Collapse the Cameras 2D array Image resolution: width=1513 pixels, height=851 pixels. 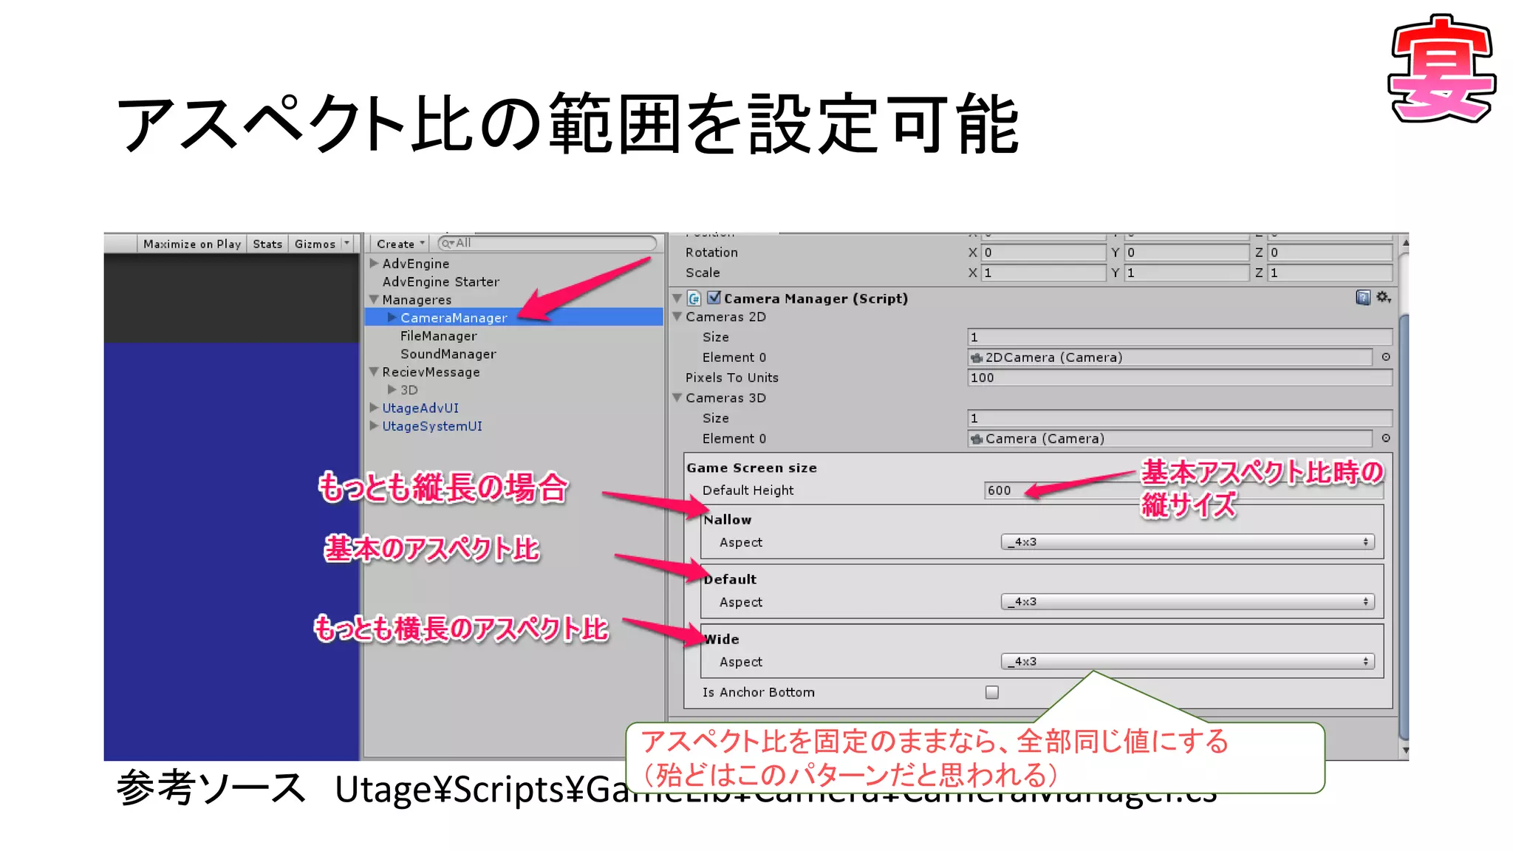pyautogui.click(x=677, y=316)
